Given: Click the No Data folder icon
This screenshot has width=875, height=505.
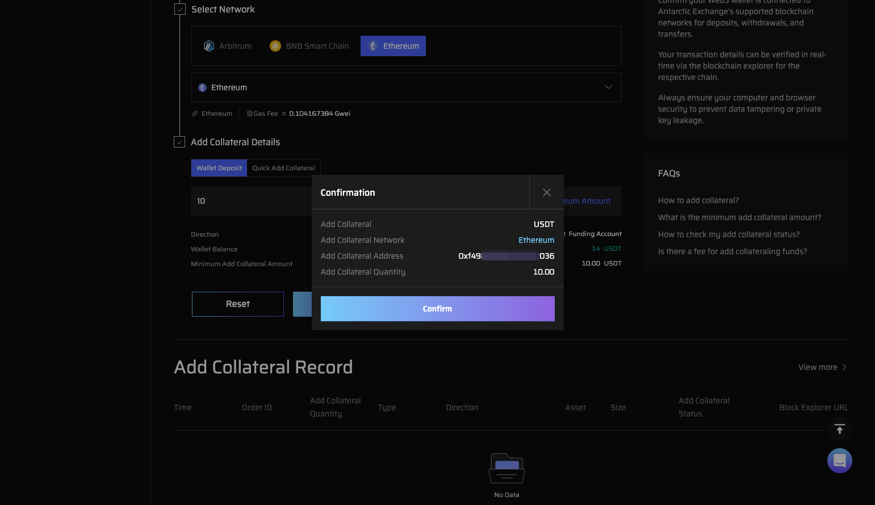Looking at the screenshot, I should click(x=506, y=469).
